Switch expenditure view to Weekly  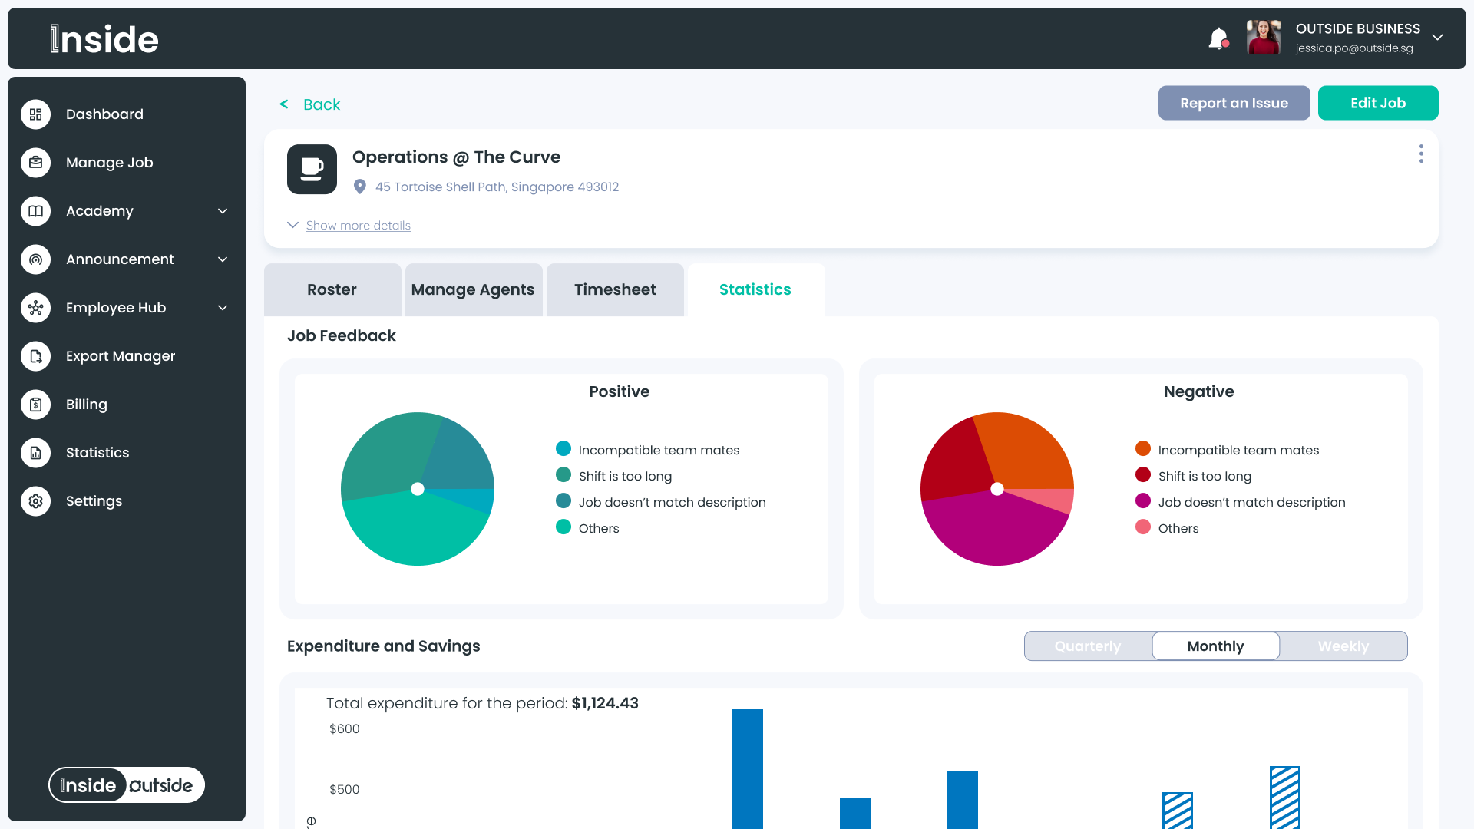coord(1343,646)
